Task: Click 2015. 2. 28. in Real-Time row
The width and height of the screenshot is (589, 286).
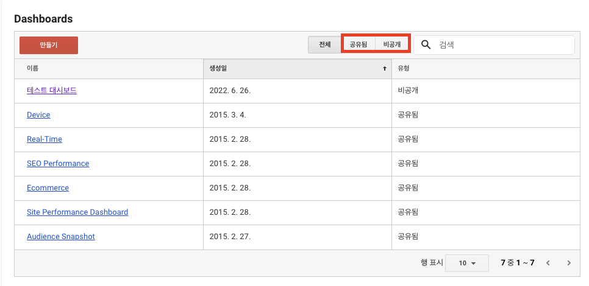Action: click(x=230, y=139)
